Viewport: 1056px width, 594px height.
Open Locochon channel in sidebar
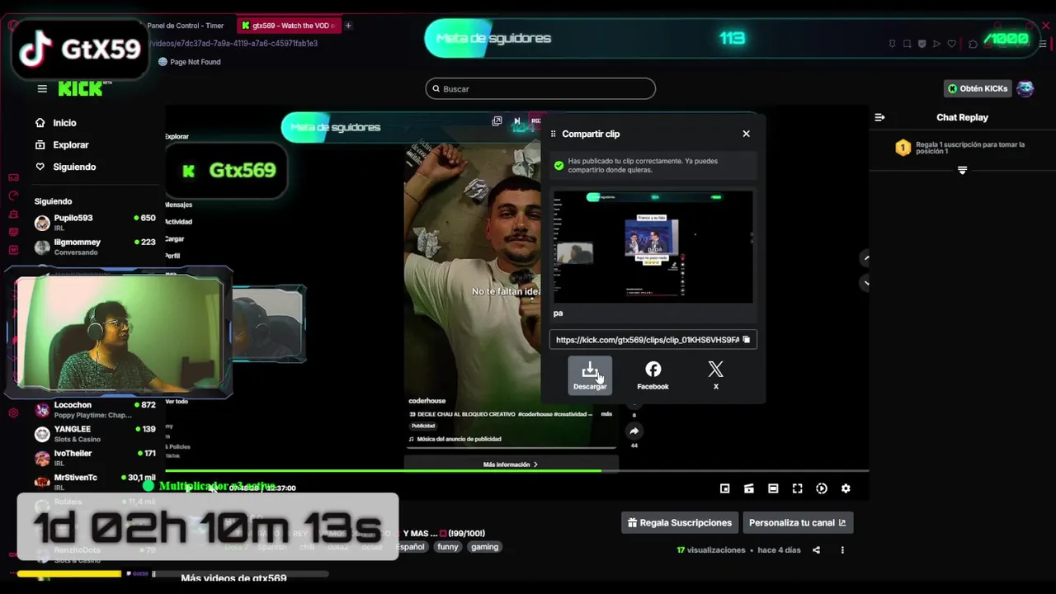[x=95, y=410]
